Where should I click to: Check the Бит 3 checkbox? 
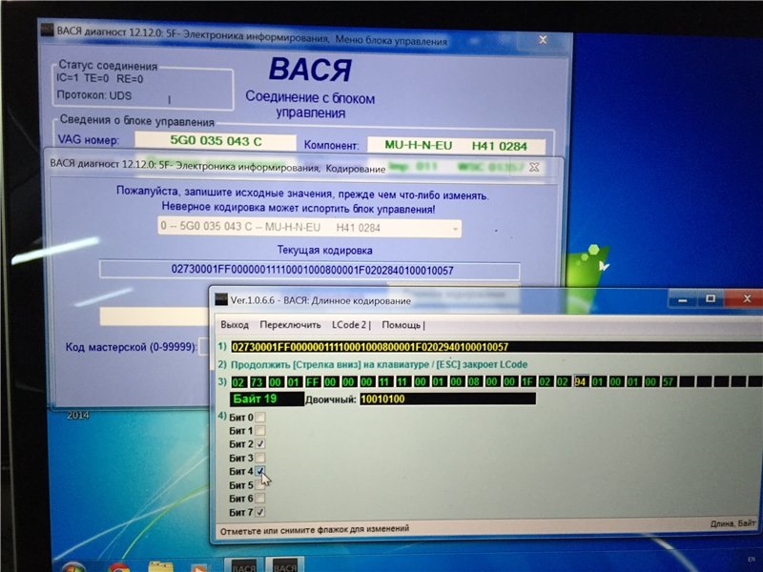click(260, 458)
